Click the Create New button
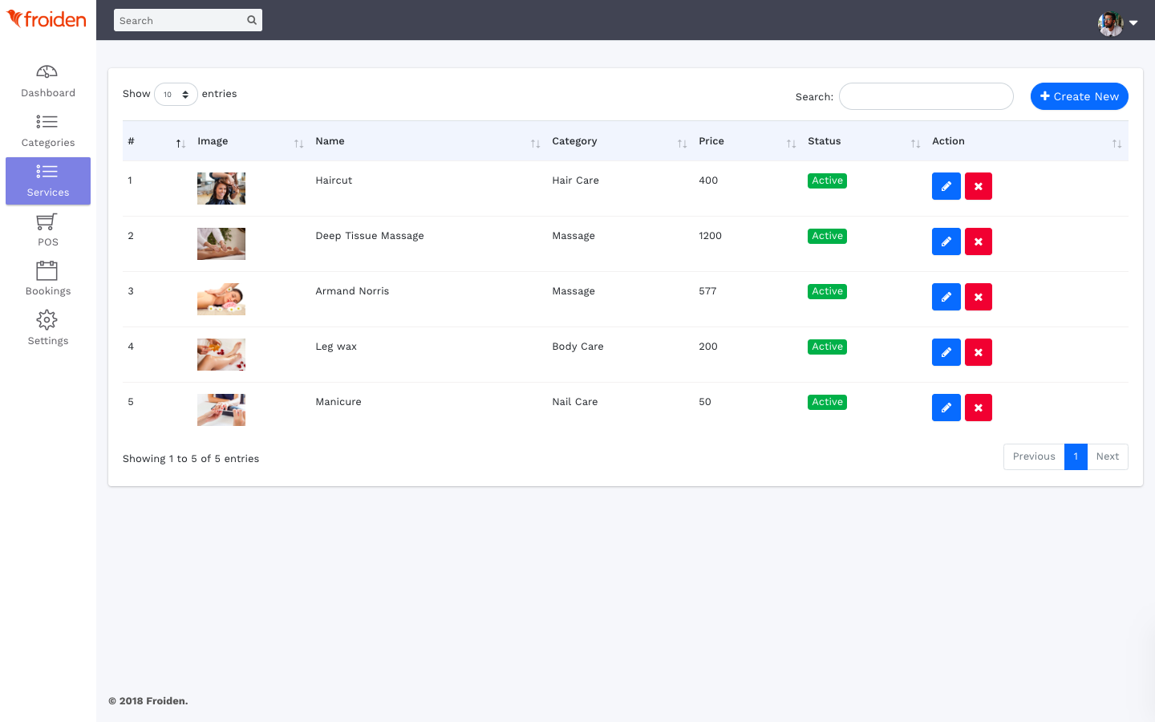Screen dimensions: 1155x722 tap(1079, 96)
